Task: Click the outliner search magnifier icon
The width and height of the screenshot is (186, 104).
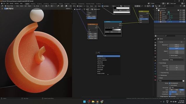Action: point(165,6)
